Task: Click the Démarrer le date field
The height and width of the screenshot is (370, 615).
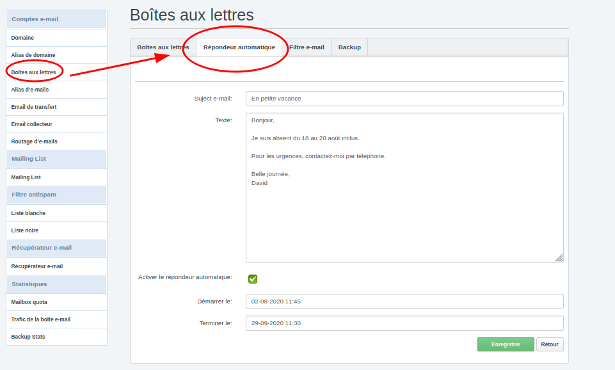Action: click(404, 302)
